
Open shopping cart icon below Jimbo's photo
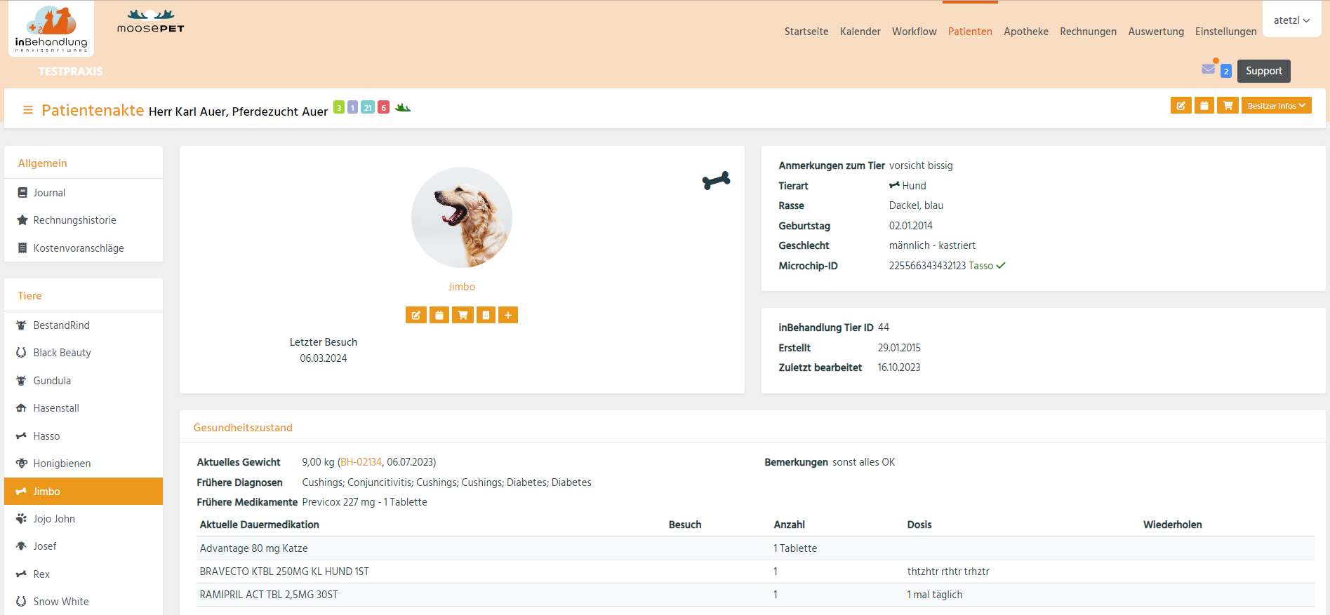point(463,315)
